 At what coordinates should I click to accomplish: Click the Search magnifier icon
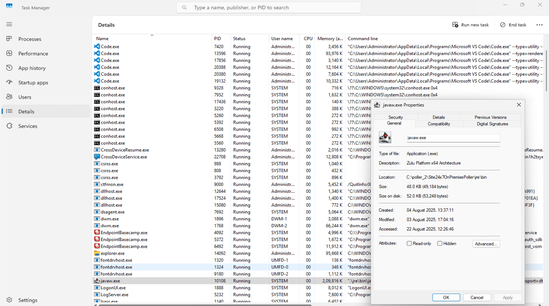coord(184,8)
